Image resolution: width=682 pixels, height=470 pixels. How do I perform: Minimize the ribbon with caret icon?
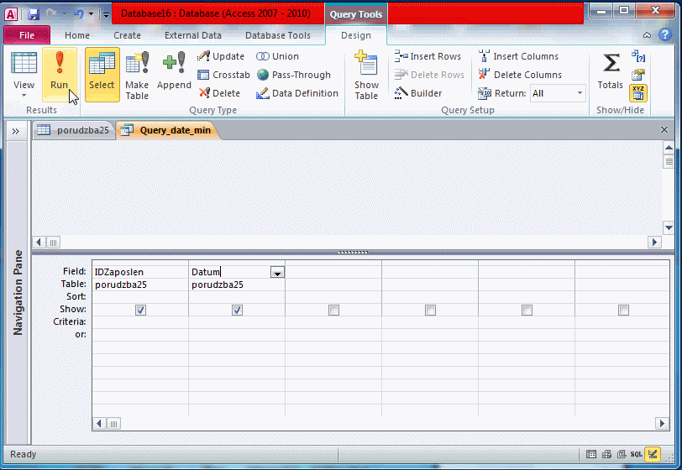tap(648, 35)
